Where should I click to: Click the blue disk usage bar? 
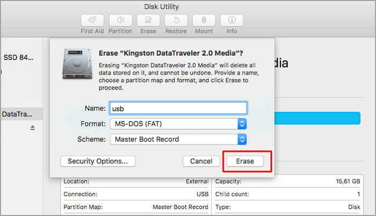(x=317, y=118)
